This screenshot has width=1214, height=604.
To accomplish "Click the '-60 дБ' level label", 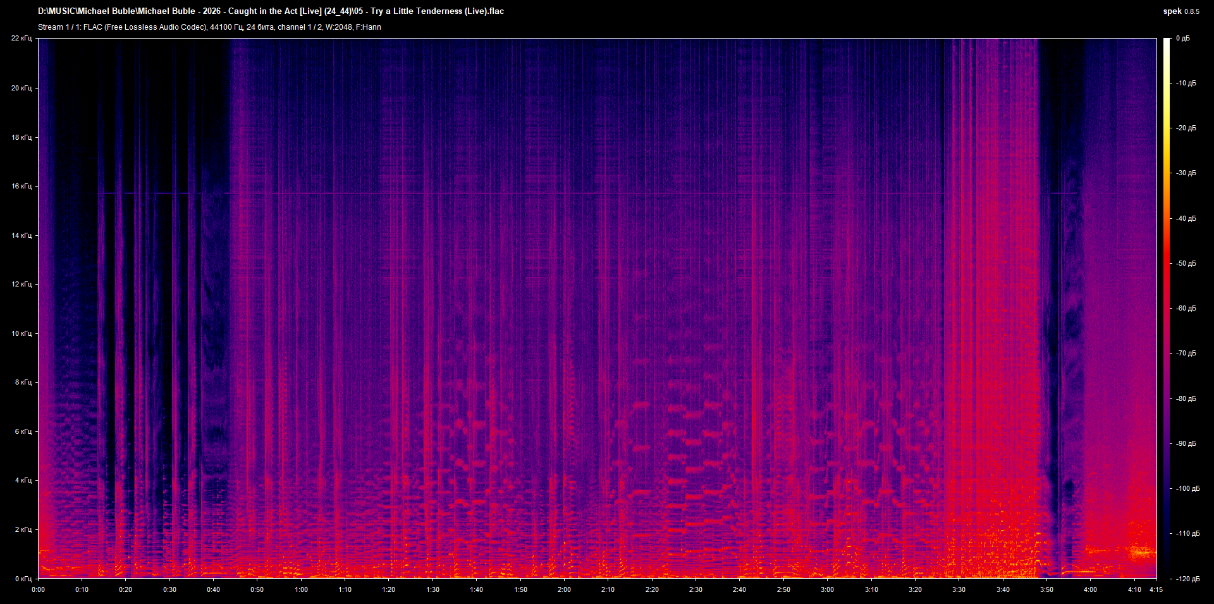I will tap(1186, 309).
